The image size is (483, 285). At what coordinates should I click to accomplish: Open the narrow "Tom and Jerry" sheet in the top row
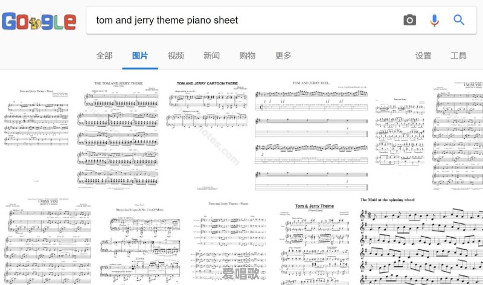click(x=400, y=135)
